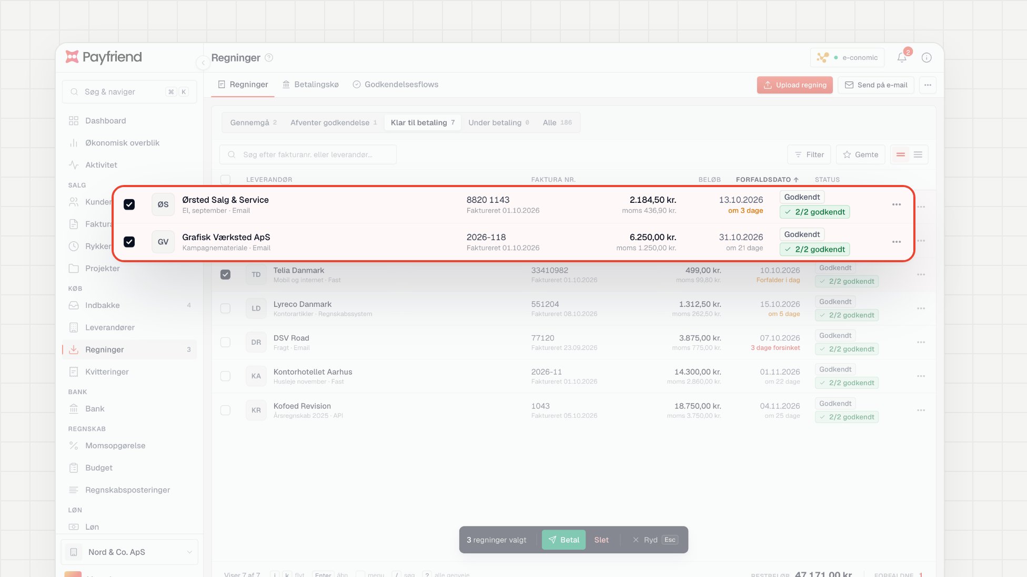
Task: Open Momsopgørelse in sidebar
Action: (129, 446)
